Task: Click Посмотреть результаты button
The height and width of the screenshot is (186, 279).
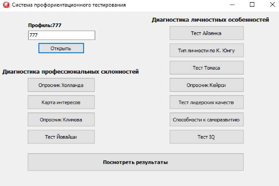Action: (136, 162)
